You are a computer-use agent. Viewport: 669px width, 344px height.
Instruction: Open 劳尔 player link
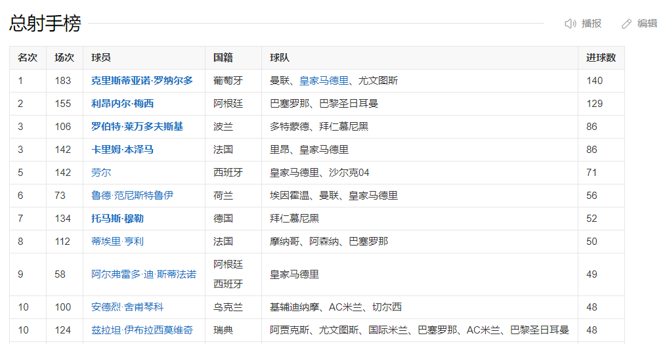[101, 173]
